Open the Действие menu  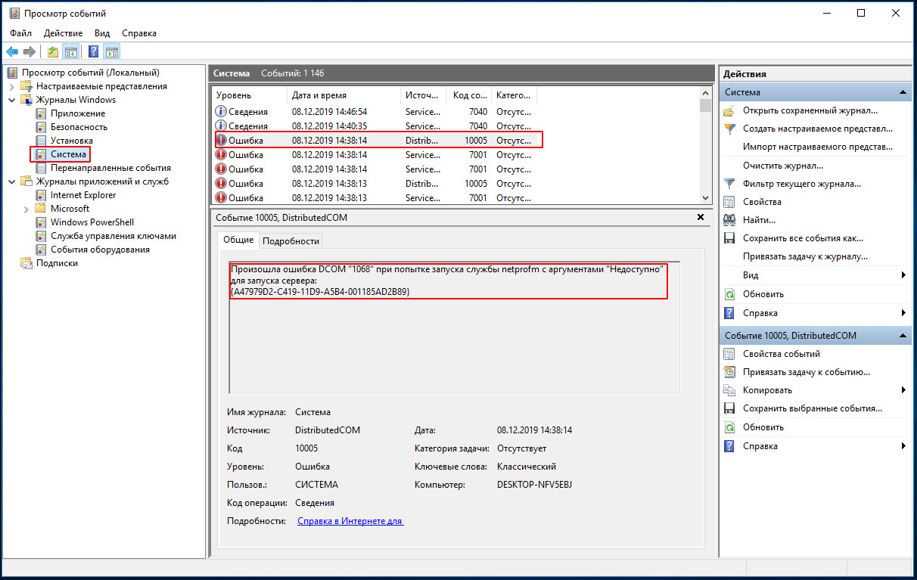click(63, 33)
